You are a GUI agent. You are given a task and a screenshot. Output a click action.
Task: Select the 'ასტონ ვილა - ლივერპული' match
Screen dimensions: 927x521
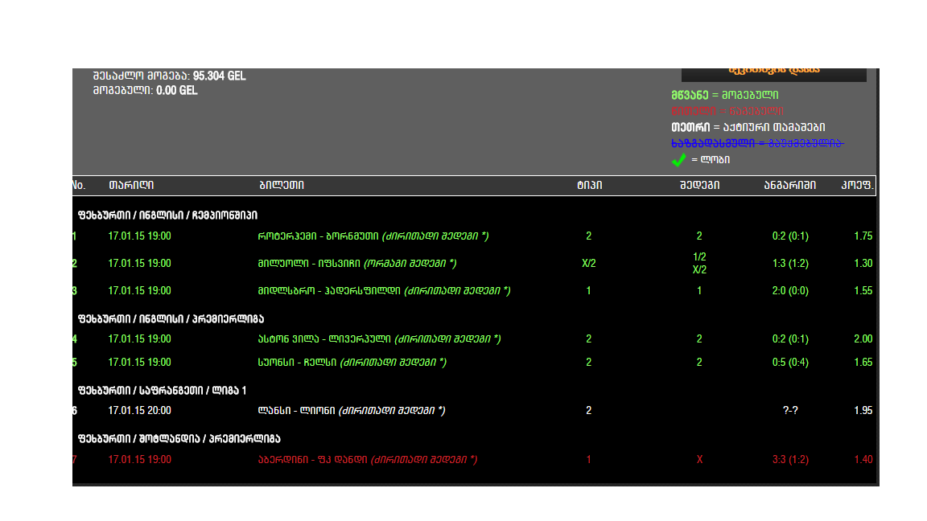[379, 339]
